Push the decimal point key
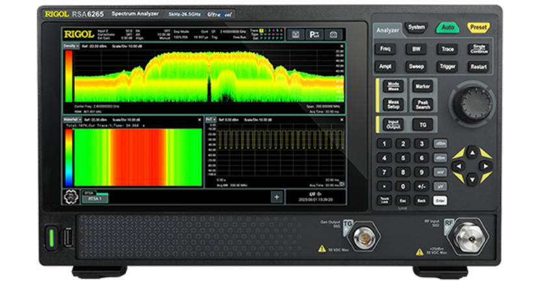Viewport: 540px width, 288px height. [384, 187]
